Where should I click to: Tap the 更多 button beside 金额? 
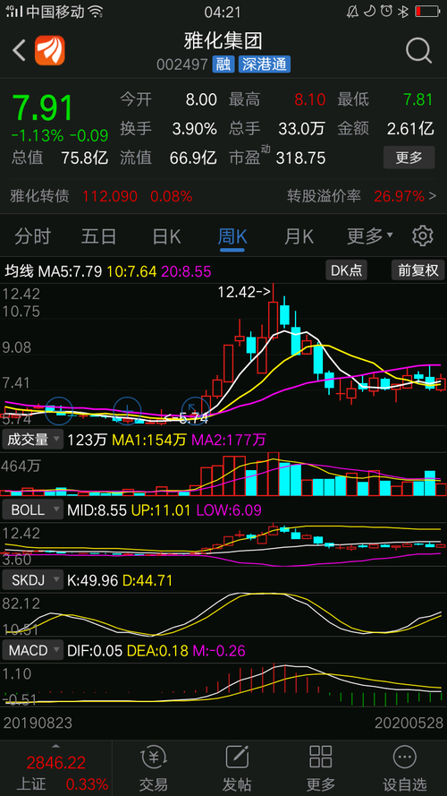click(409, 158)
